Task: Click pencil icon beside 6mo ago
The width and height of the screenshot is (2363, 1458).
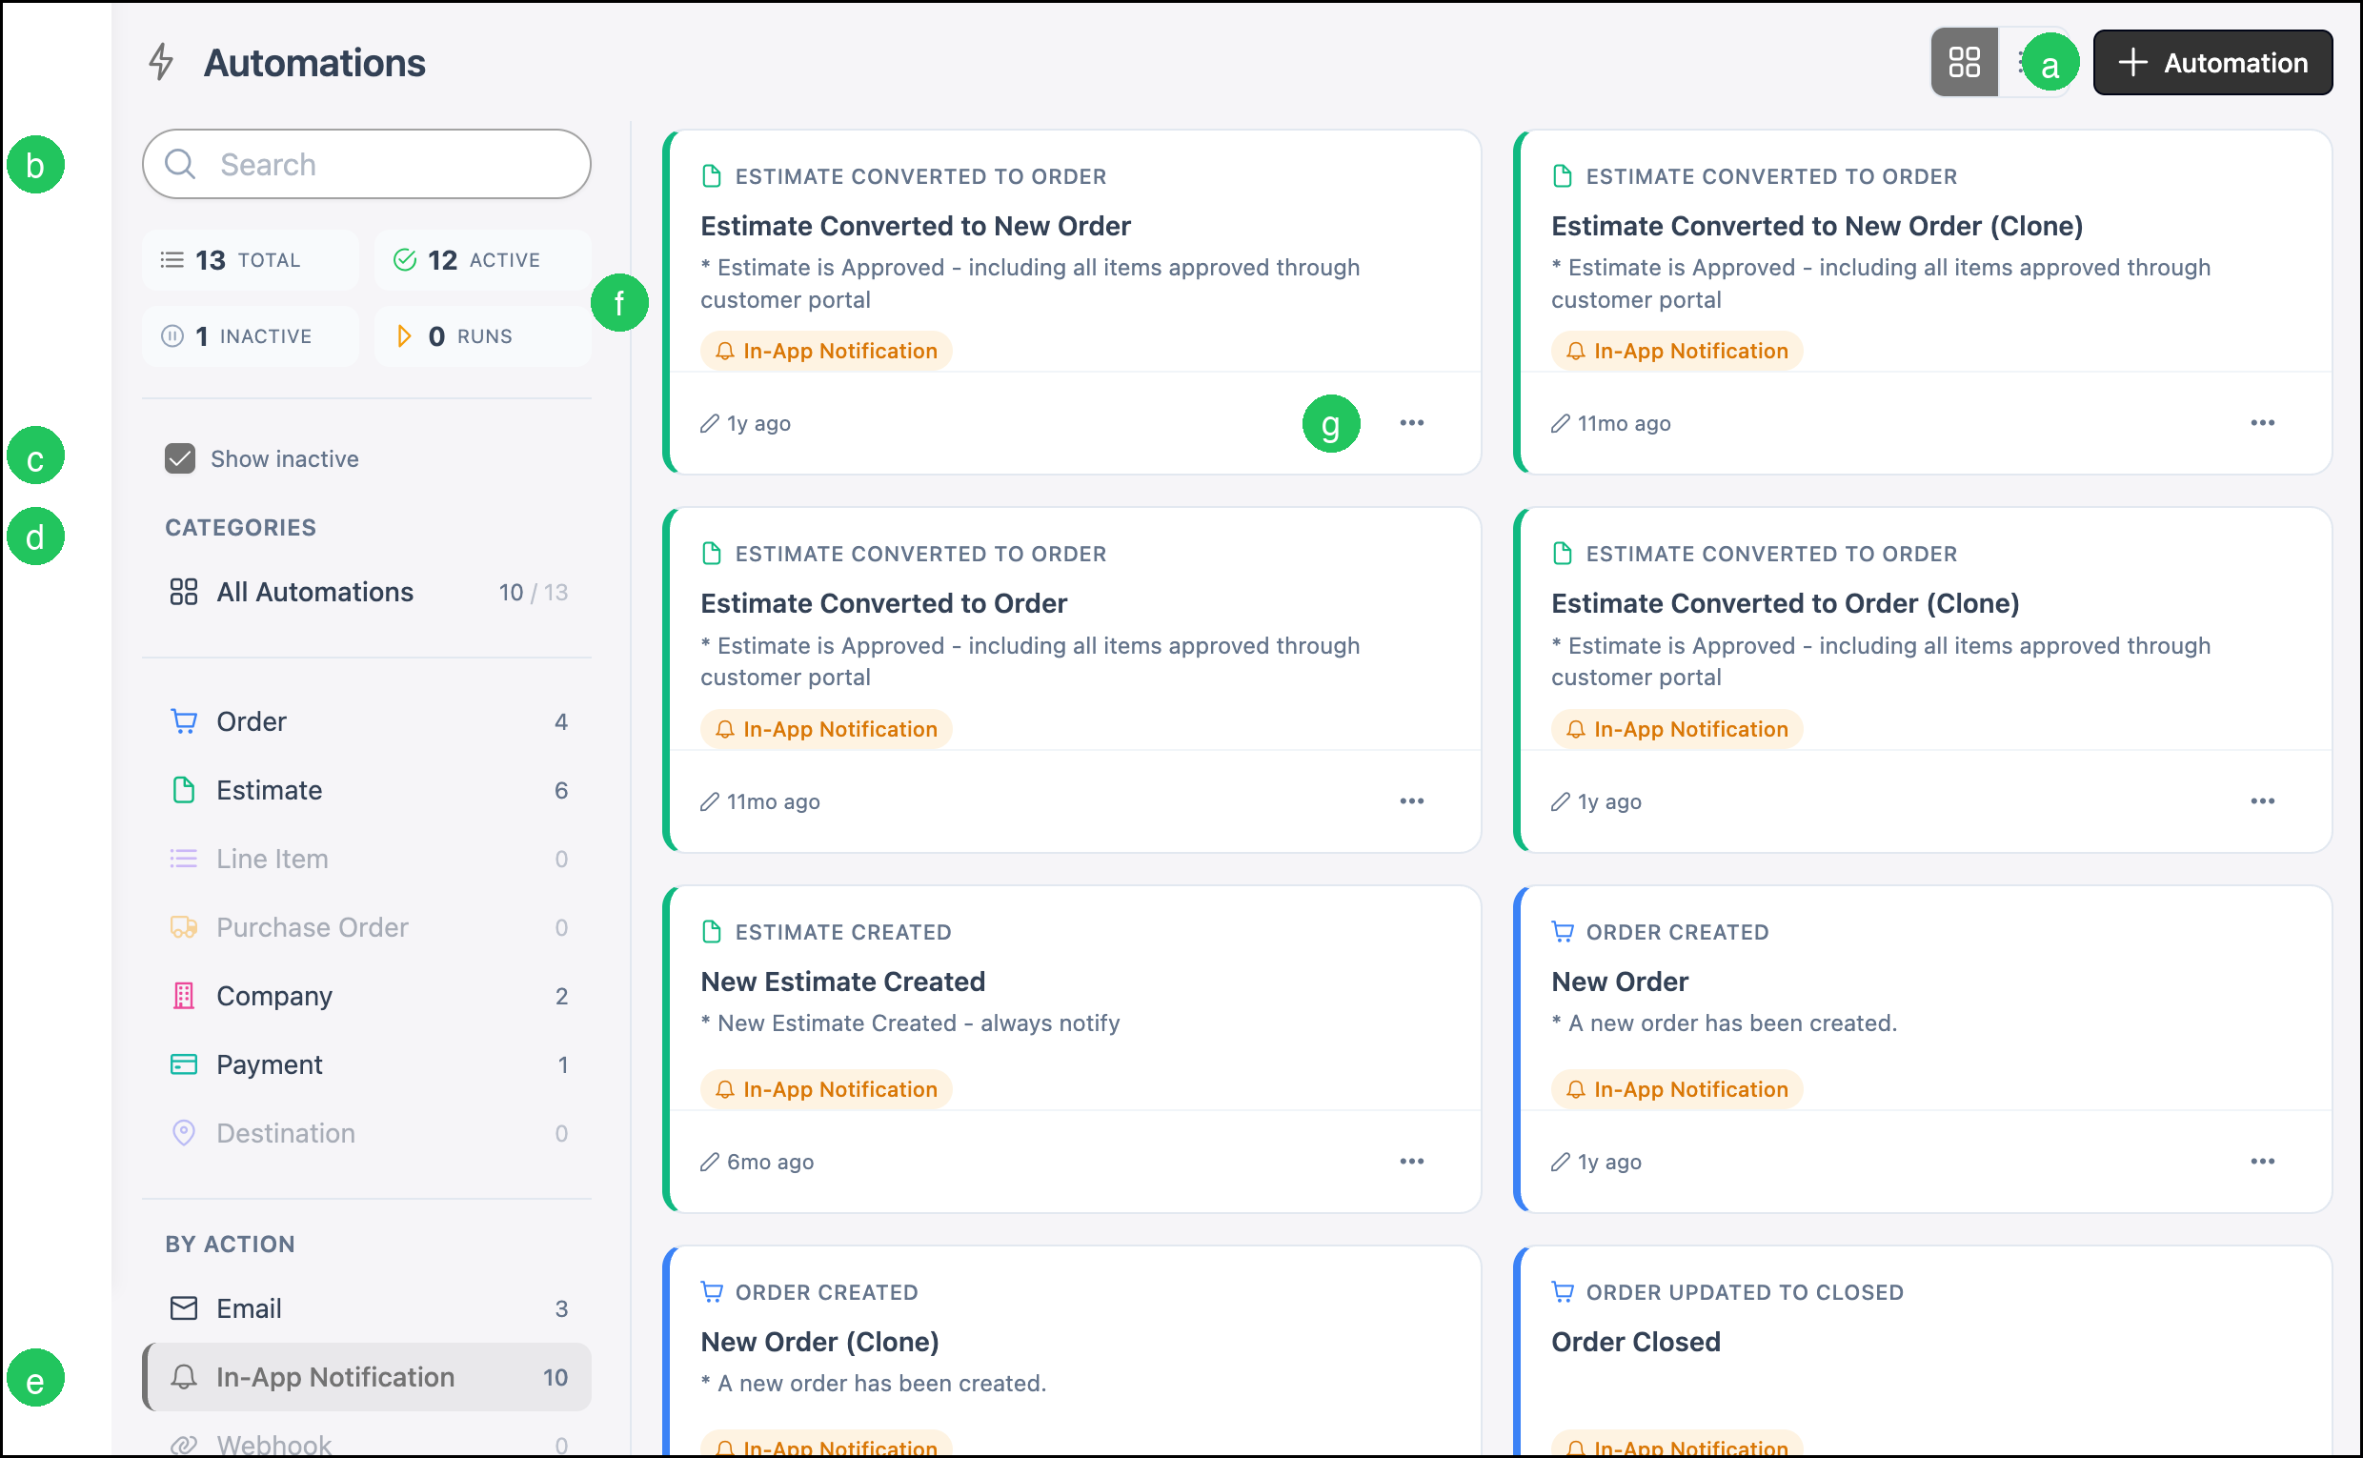Action: coord(710,1162)
